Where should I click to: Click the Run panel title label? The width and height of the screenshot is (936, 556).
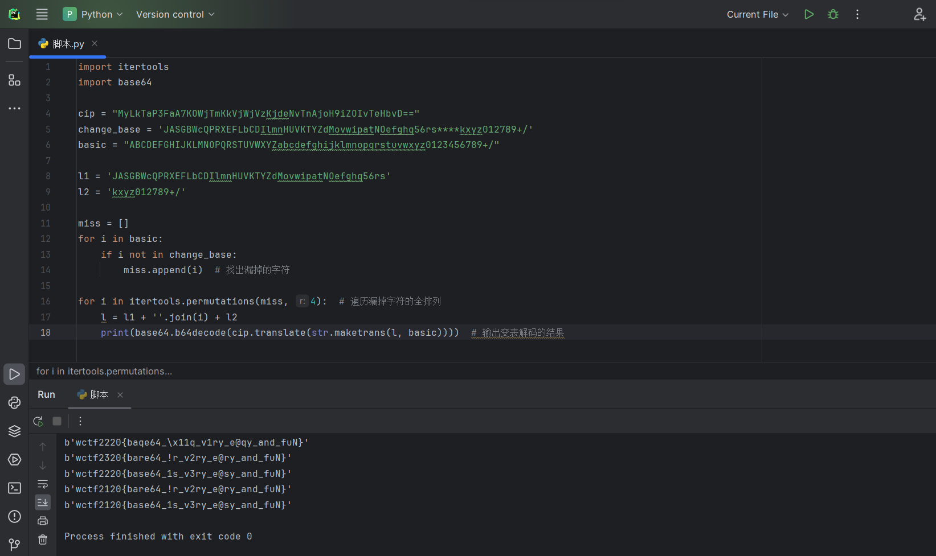pos(46,394)
